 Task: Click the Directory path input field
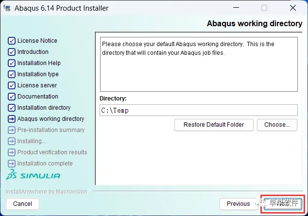click(199, 110)
